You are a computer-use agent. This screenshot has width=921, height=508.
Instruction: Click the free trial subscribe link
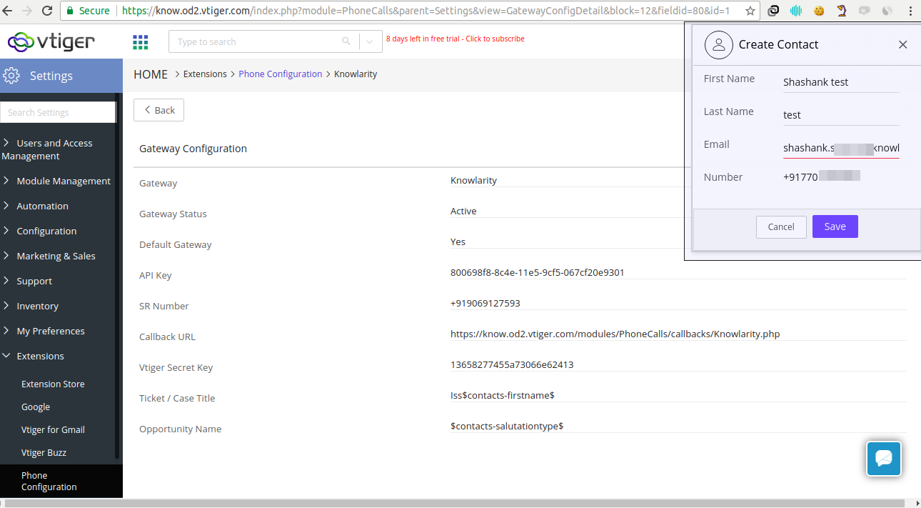point(456,39)
